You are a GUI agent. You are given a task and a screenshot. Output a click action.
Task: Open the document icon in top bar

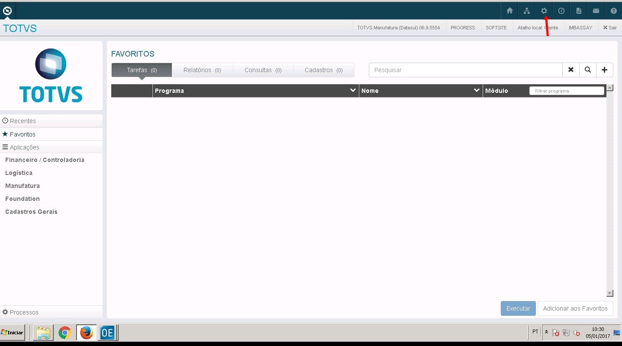[579, 11]
